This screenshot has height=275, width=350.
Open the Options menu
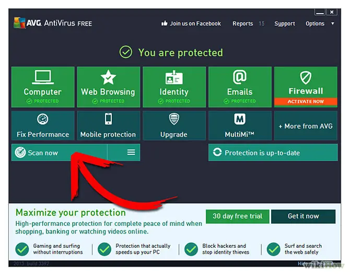[315, 24]
